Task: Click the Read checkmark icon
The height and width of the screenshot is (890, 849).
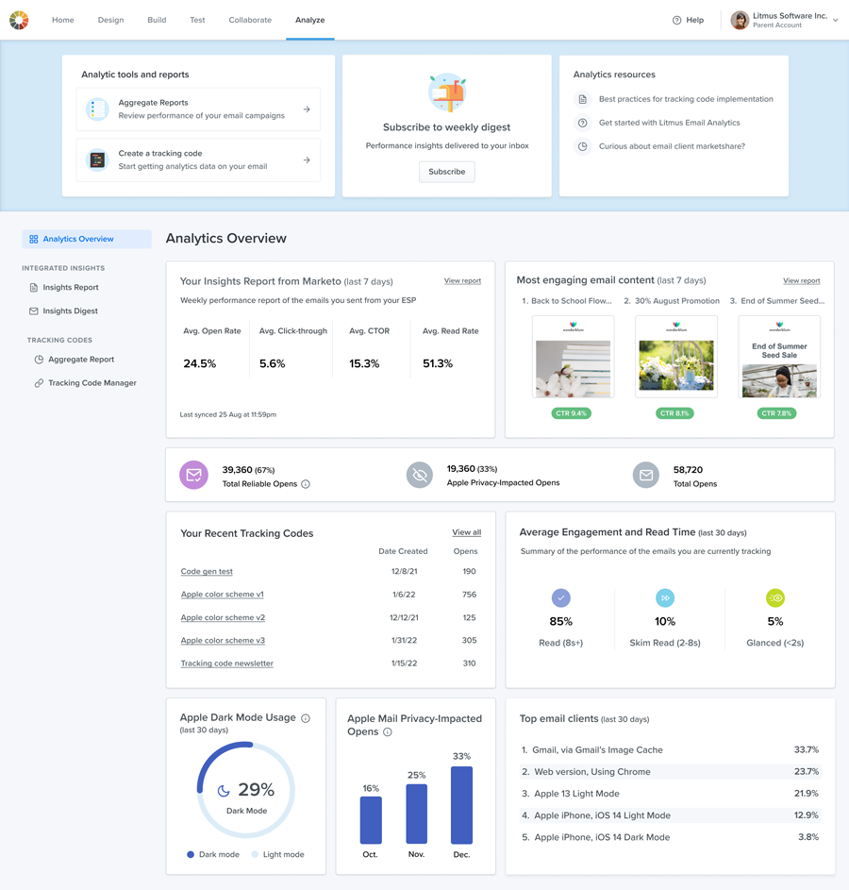Action: coord(561,597)
